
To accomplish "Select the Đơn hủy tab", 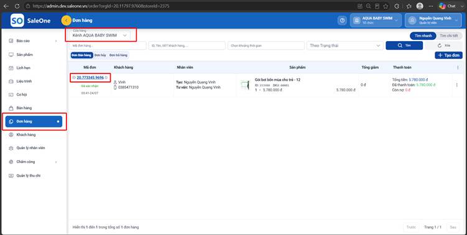I will click(x=100, y=55).
